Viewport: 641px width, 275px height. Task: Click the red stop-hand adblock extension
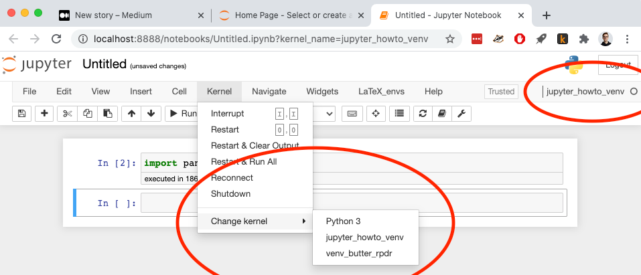(520, 39)
